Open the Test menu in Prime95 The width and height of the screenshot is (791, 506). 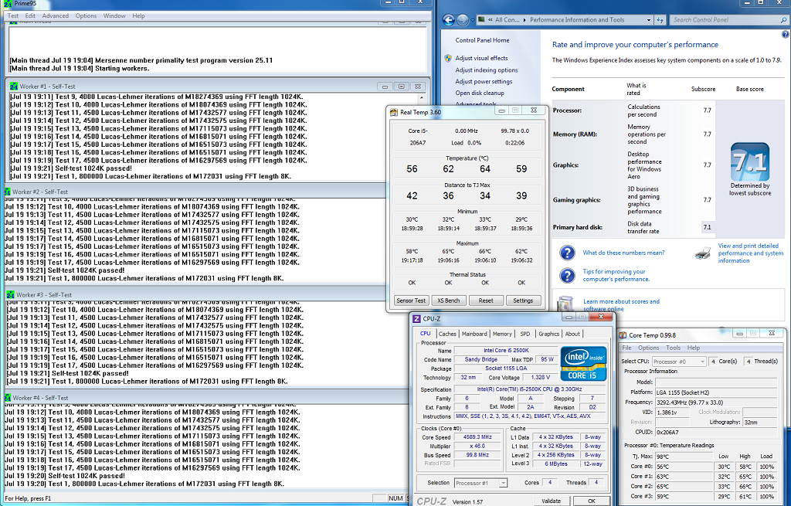tap(13, 15)
